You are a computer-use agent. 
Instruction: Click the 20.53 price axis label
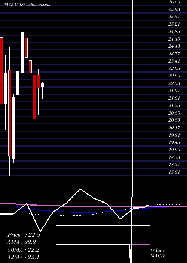tap(174, 120)
